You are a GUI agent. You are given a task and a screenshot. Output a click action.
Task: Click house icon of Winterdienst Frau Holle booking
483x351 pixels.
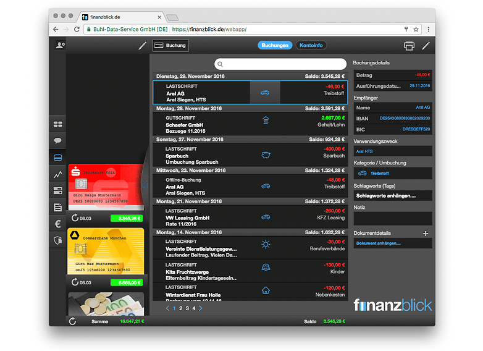[266, 290]
